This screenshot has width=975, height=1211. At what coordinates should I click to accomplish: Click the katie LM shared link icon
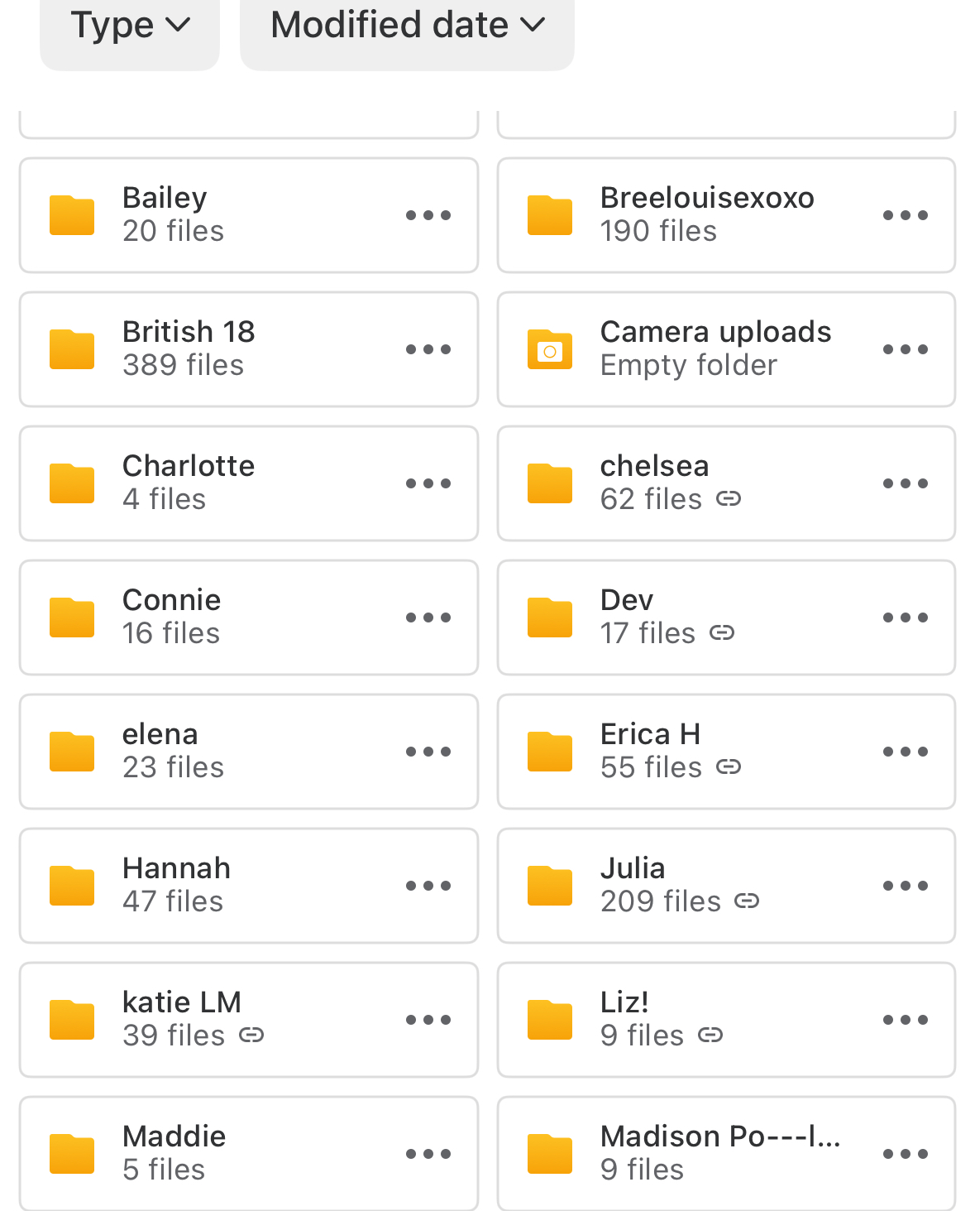251,1036
